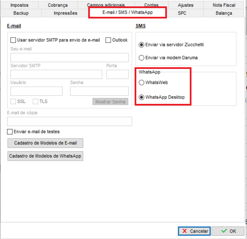Select Enviar via servidor Zucchetti radio

click(x=142, y=45)
